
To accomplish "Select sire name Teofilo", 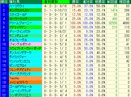I will pos(14,78).
